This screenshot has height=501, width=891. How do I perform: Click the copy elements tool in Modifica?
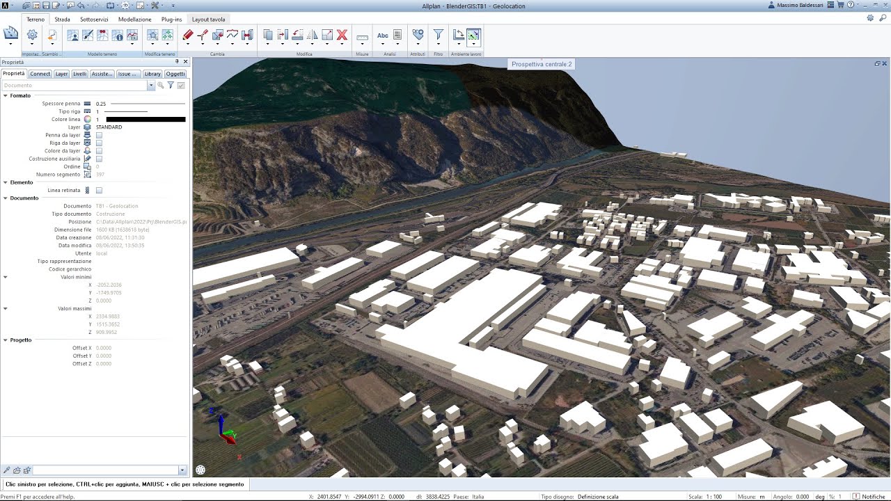[x=268, y=35]
